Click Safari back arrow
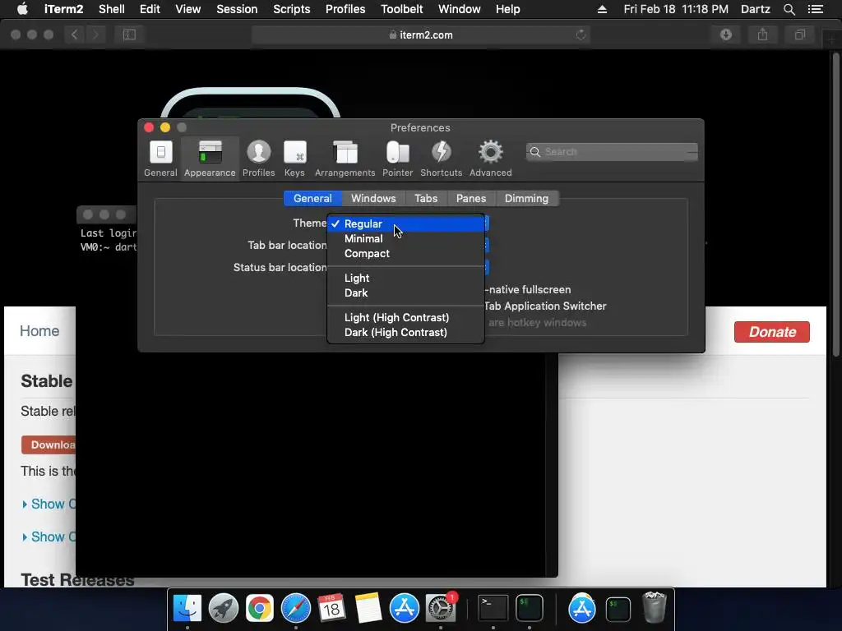 (75, 35)
